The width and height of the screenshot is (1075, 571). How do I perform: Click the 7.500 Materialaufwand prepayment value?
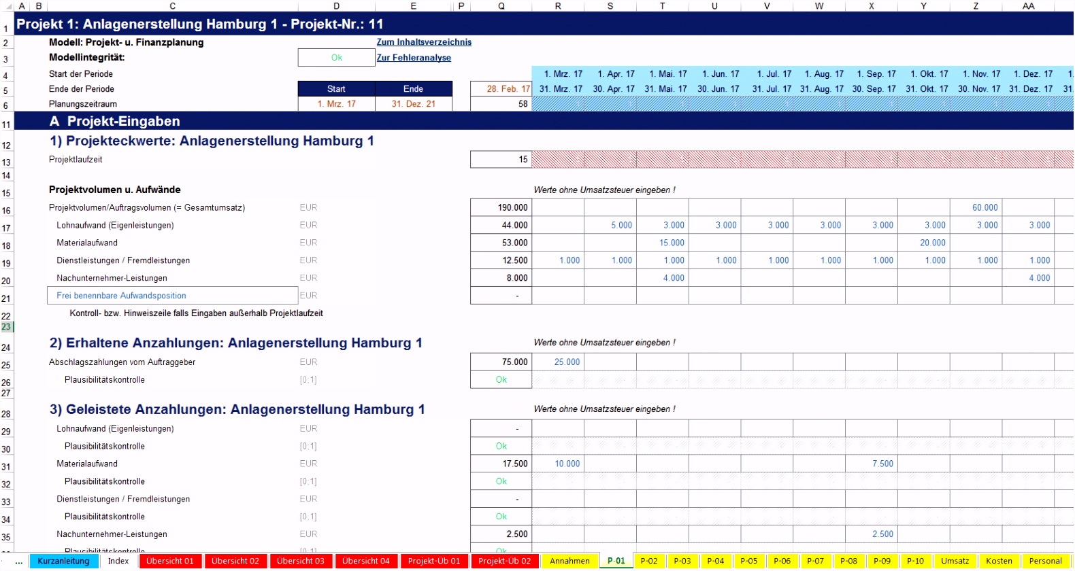[x=872, y=464]
